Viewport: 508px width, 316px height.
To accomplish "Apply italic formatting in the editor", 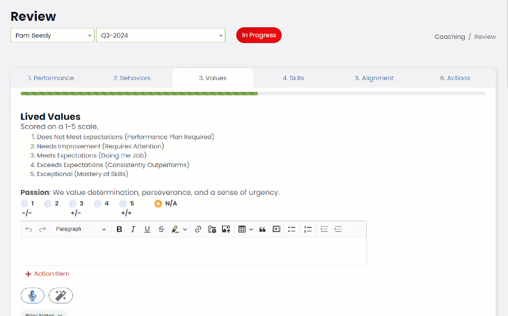I will tap(133, 229).
